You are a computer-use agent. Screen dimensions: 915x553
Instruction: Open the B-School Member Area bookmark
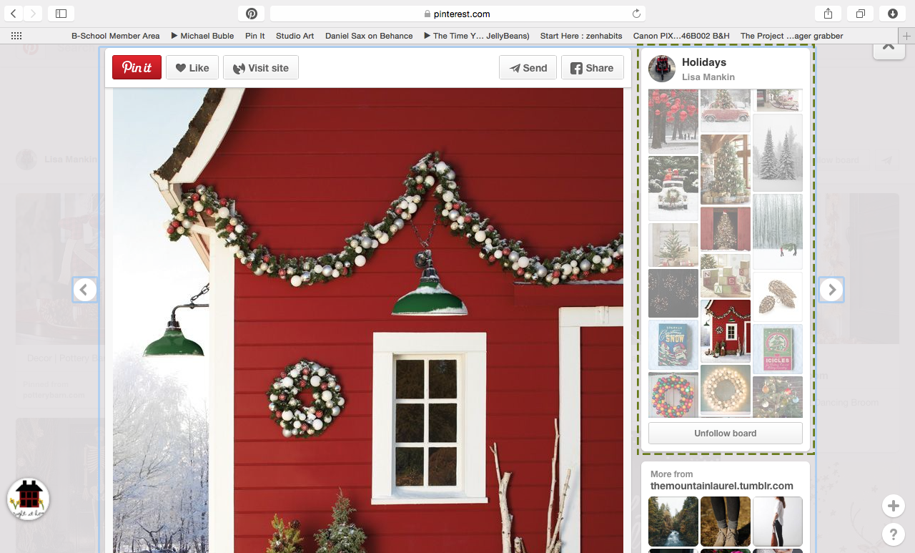click(x=115, y=36)
